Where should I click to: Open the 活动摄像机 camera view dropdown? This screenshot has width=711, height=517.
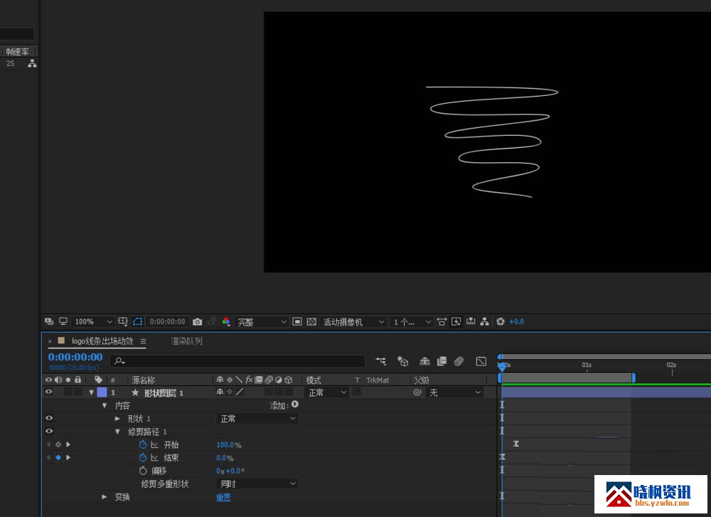pos(353,321)
